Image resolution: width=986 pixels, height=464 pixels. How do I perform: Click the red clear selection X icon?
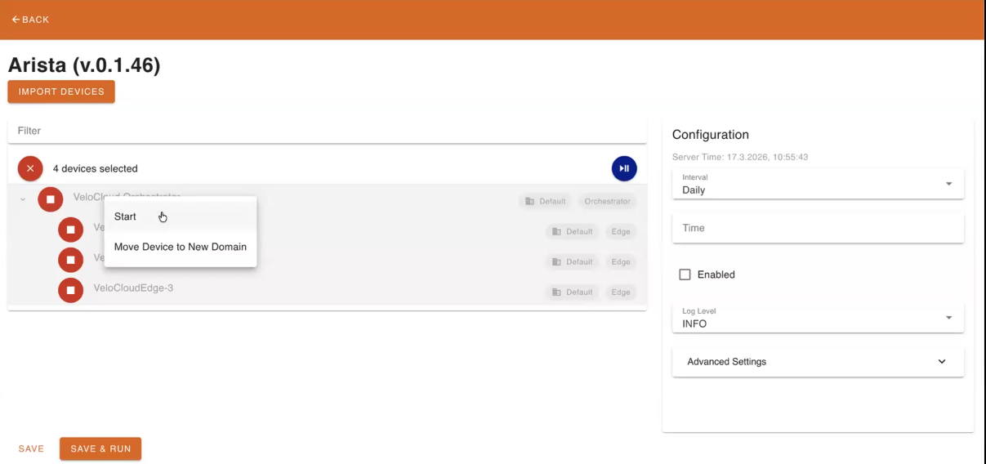click(x=30, y=169)
